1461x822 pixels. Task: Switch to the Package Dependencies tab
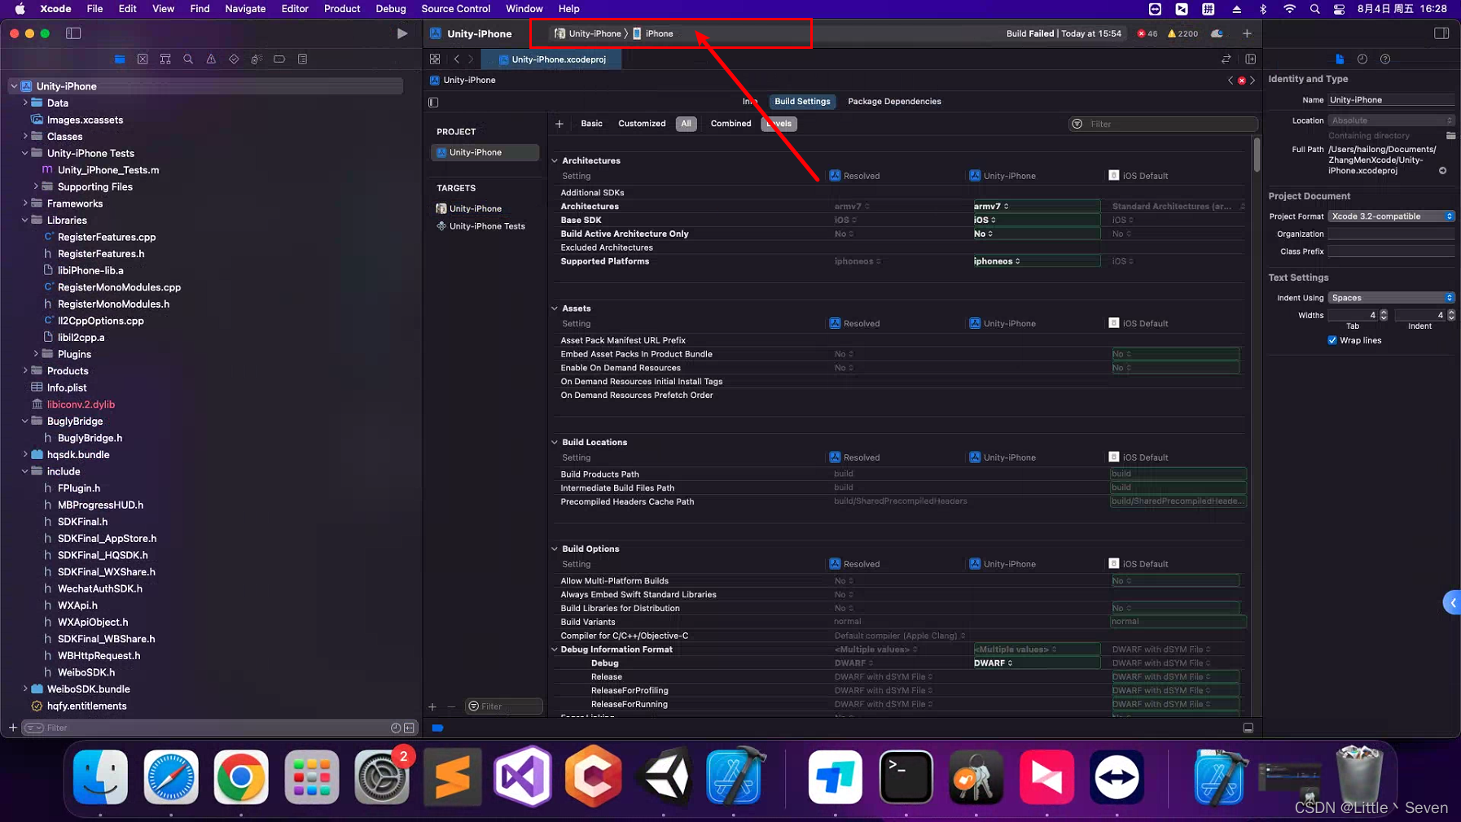click(894, 102)
